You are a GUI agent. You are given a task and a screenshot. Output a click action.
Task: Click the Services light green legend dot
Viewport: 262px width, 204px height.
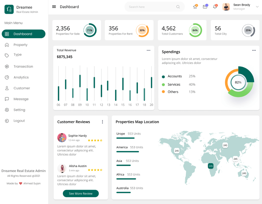(163, 85)
